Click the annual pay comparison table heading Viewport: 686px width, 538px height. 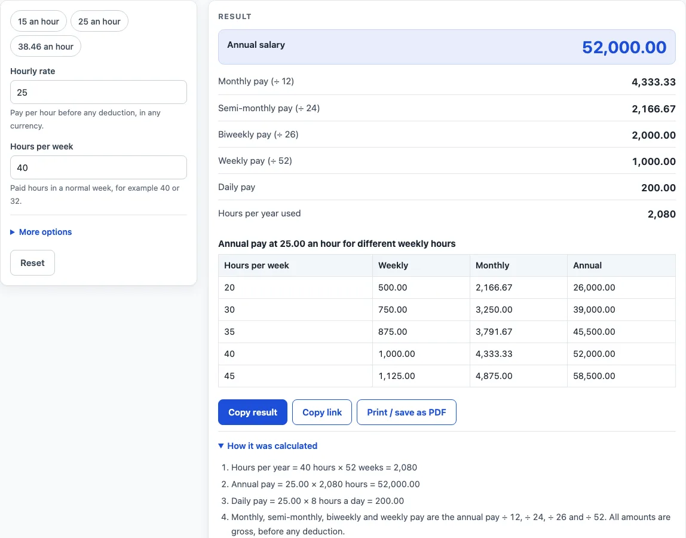[337, 244]
